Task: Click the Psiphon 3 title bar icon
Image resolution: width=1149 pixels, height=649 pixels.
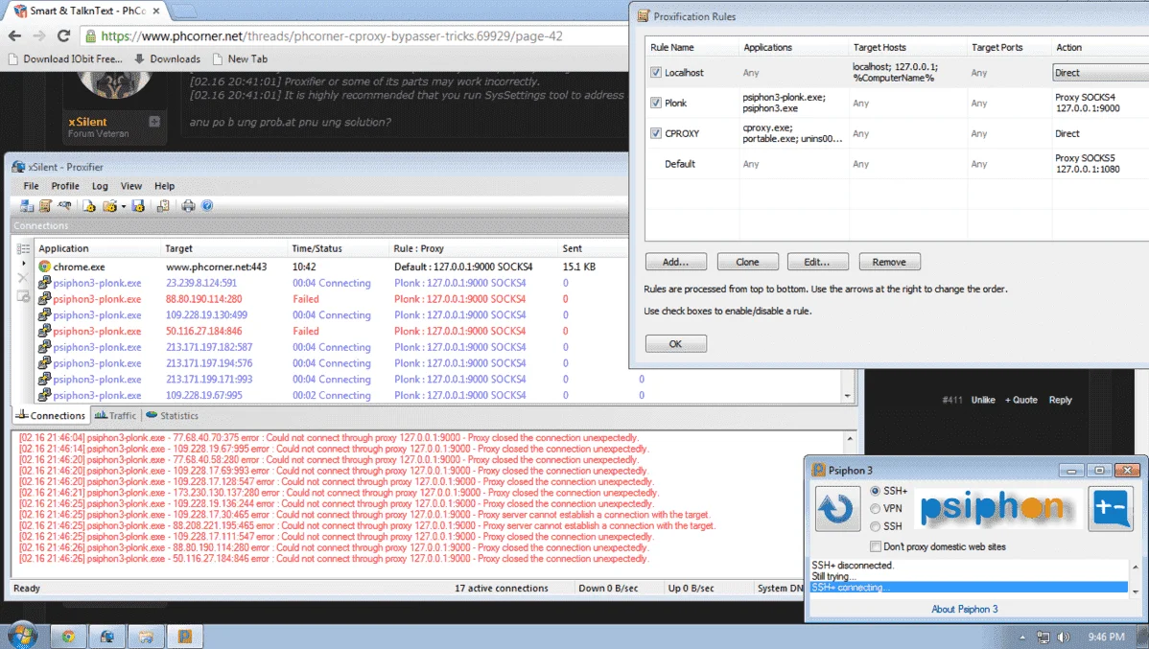Action: [x=818, y=471]
